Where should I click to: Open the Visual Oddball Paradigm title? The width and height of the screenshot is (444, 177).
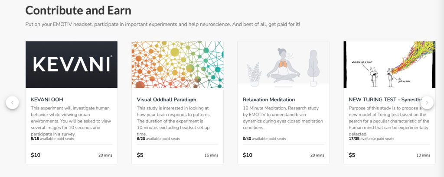(x=166, y=100)
